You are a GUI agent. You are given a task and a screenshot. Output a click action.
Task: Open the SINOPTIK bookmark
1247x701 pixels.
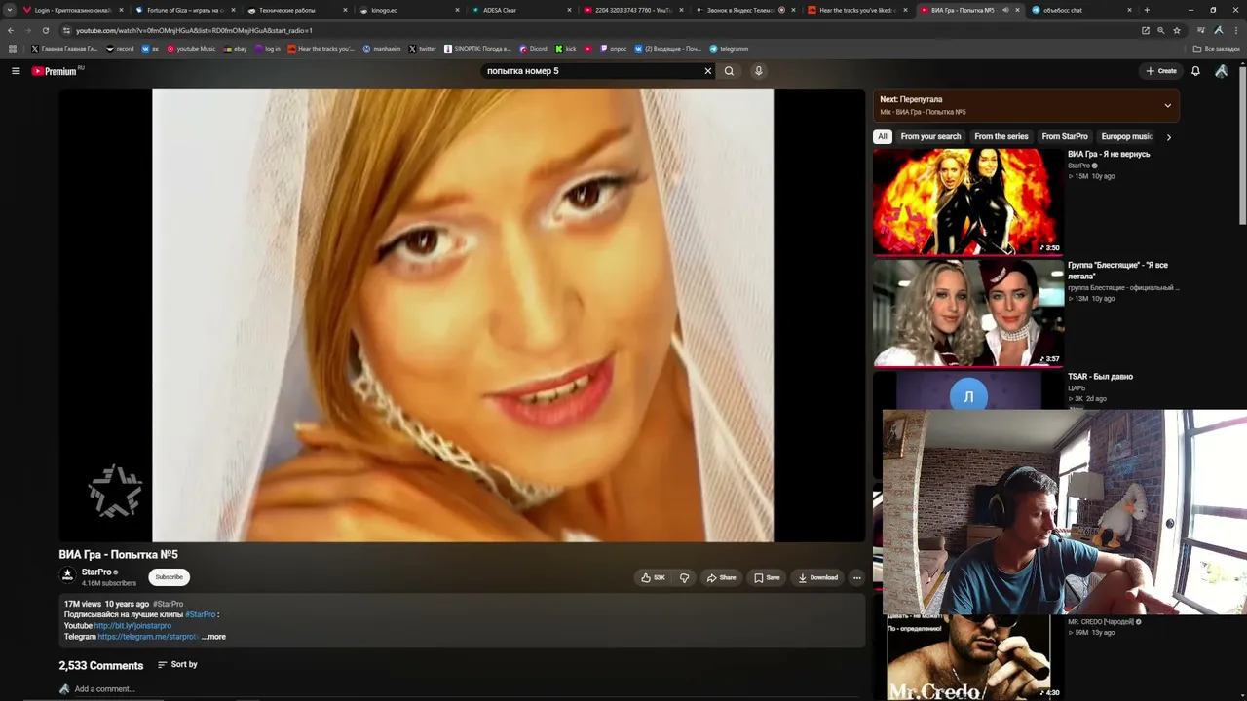pos(477,49)
